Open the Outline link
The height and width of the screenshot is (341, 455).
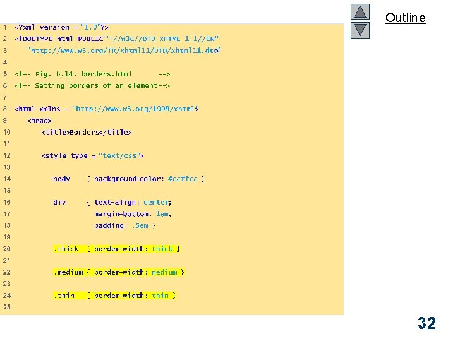coord(405,18)
